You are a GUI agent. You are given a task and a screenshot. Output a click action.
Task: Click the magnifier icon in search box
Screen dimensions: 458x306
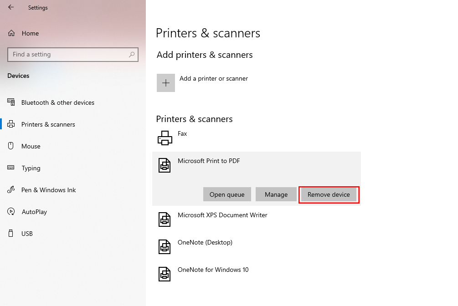coord(132,55)
